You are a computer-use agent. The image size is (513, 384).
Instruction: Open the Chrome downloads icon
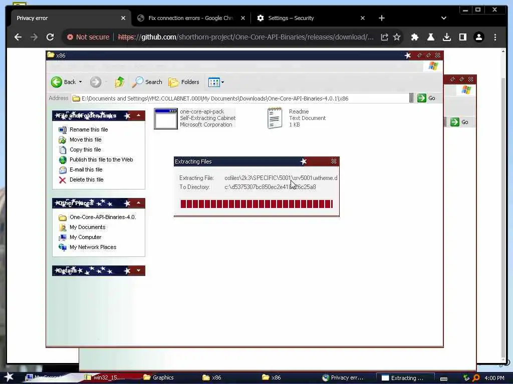tap(446, 37)
